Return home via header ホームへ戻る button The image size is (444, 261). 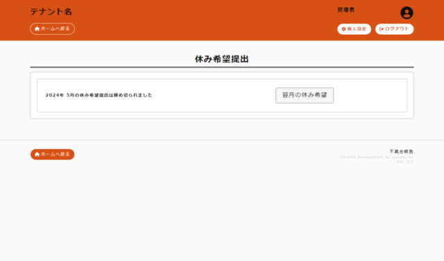[x=53, y=28]
